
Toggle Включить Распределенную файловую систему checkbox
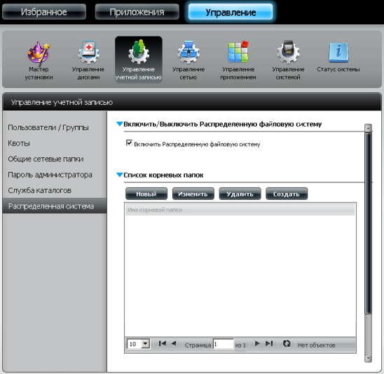[129, 143]
